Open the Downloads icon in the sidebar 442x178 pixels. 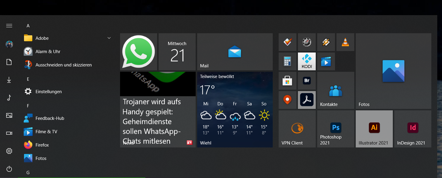(x=9, y=80)
